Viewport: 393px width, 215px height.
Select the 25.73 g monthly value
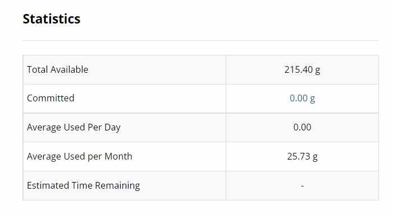click(x=302, y=157)
